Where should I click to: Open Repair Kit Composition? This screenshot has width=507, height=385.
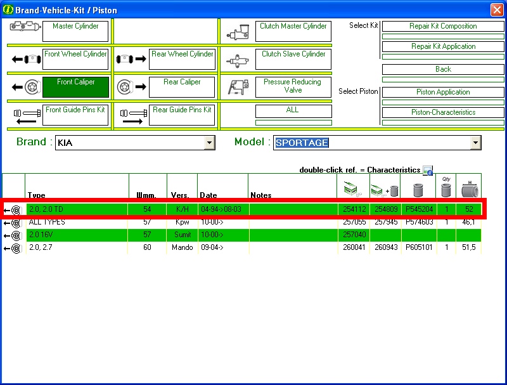coord(443,26)
